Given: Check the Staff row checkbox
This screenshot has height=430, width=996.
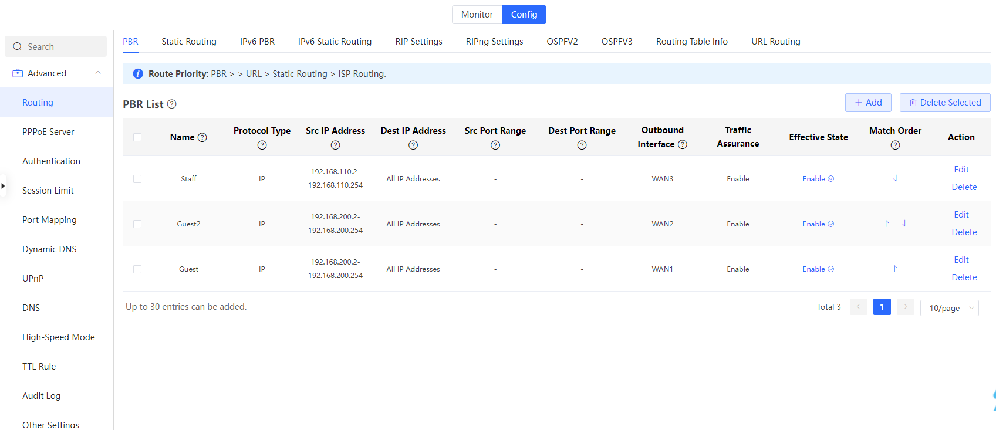Looking at the screenshot, I should pyautogui.click(x=137, y=179).
